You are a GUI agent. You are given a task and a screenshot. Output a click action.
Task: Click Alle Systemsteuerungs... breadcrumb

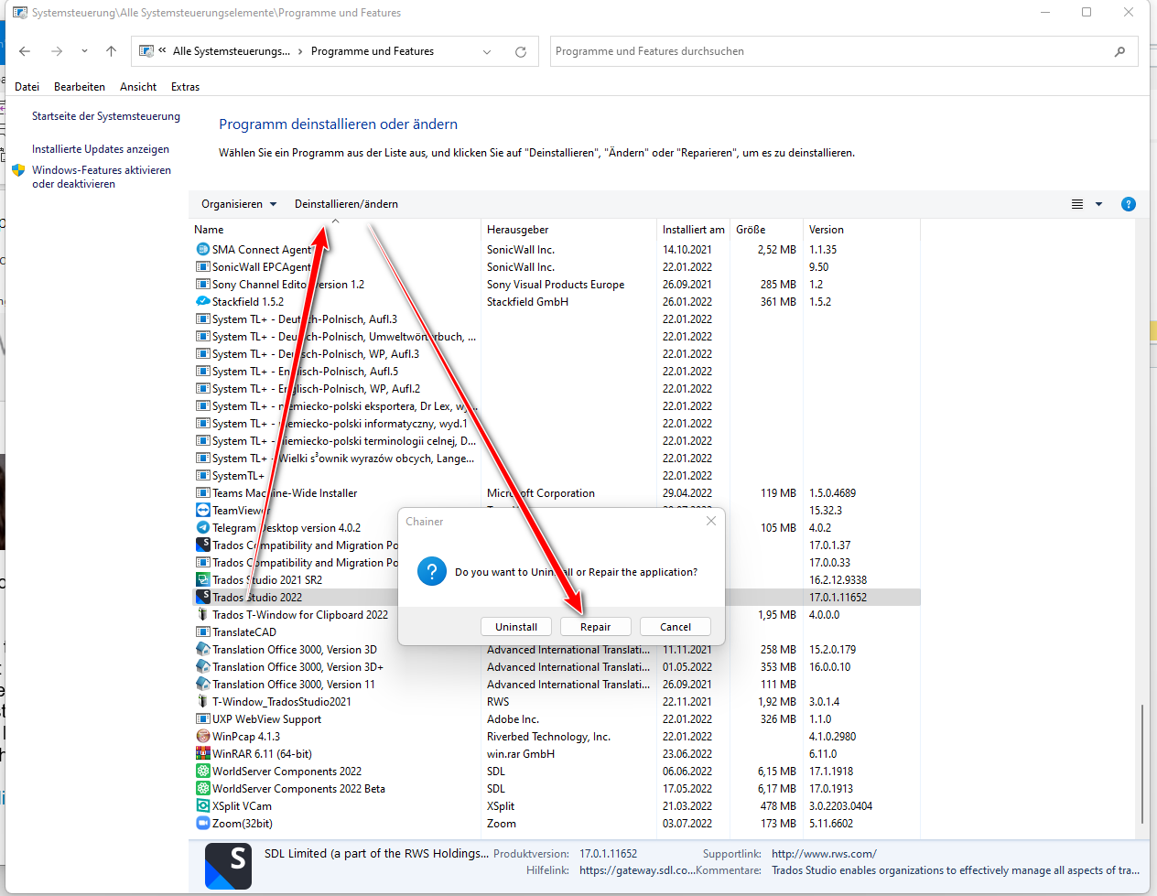231,51
